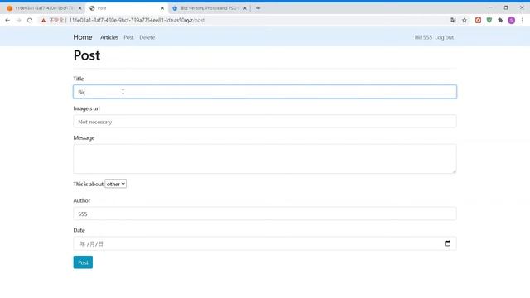Grab the Message textarea resize handle
This screenshot has height=298, width=530.
(x=455, y=171)
